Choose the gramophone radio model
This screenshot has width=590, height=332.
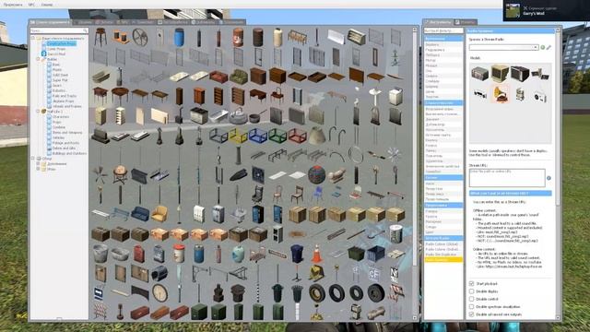pyautogui.click(x=500, y=93)
